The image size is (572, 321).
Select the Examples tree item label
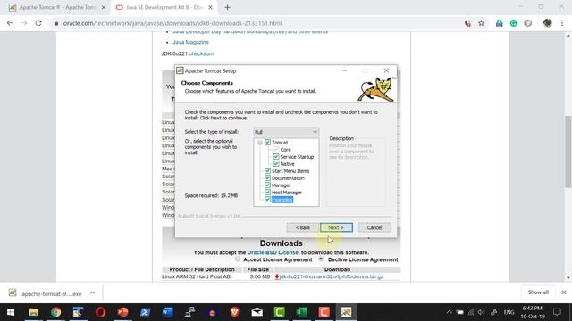[282, 200]
